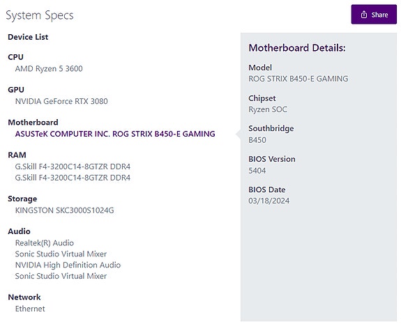Click the BIOS Version value 5404
This screenshot has width=401, height=333.
click(x=257, y=171)
